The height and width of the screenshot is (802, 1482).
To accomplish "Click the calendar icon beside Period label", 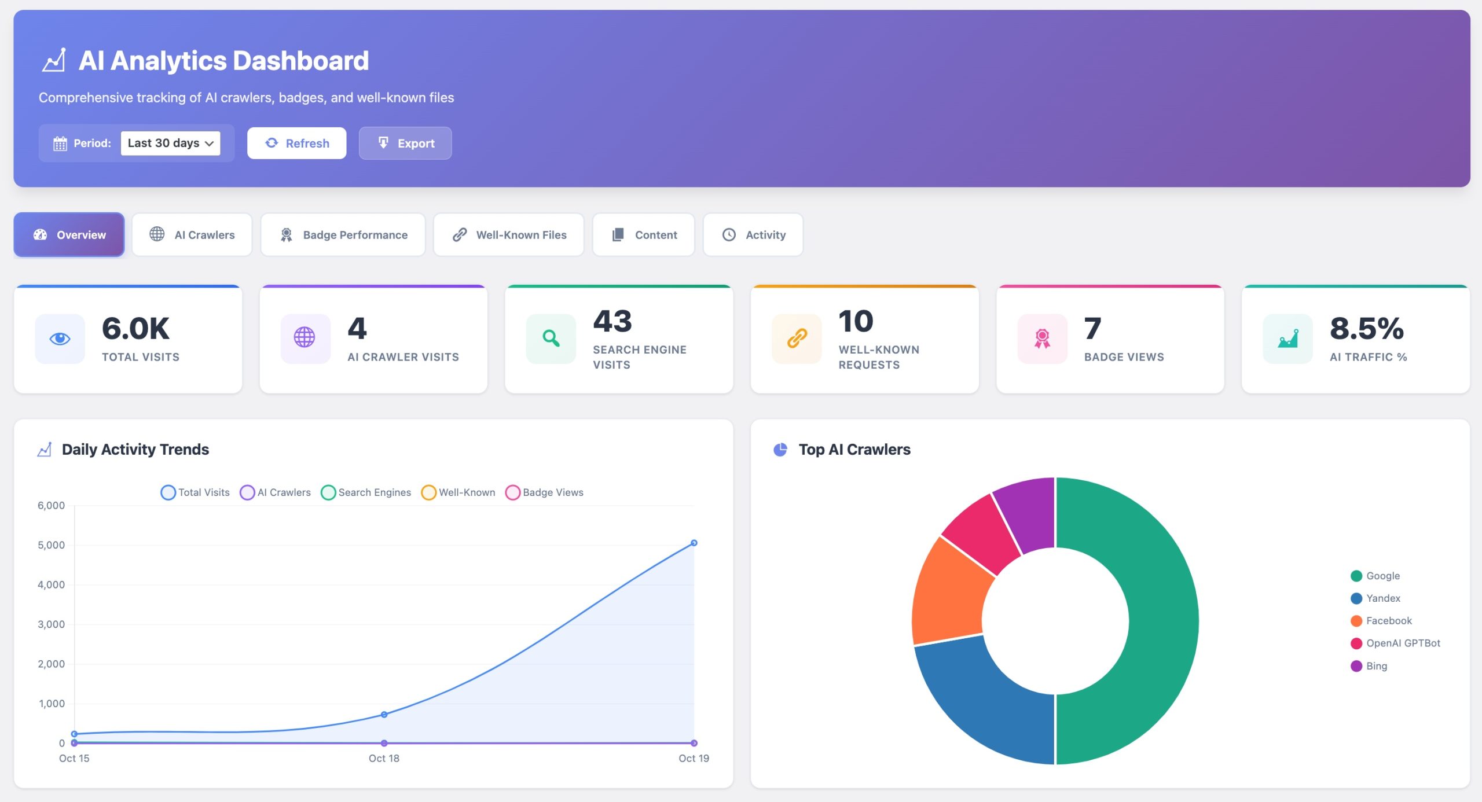I will pos(60,144).
